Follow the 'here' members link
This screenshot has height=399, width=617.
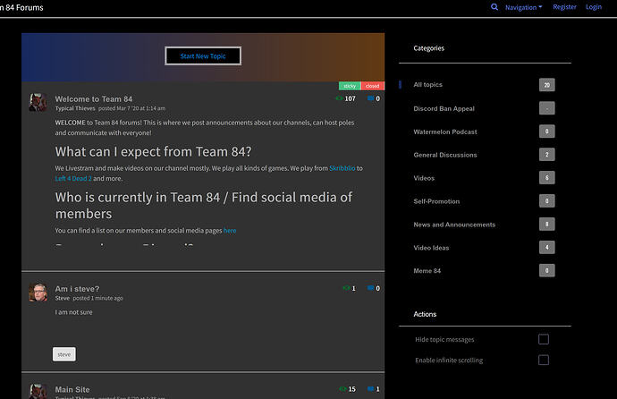tap(230, 231)
